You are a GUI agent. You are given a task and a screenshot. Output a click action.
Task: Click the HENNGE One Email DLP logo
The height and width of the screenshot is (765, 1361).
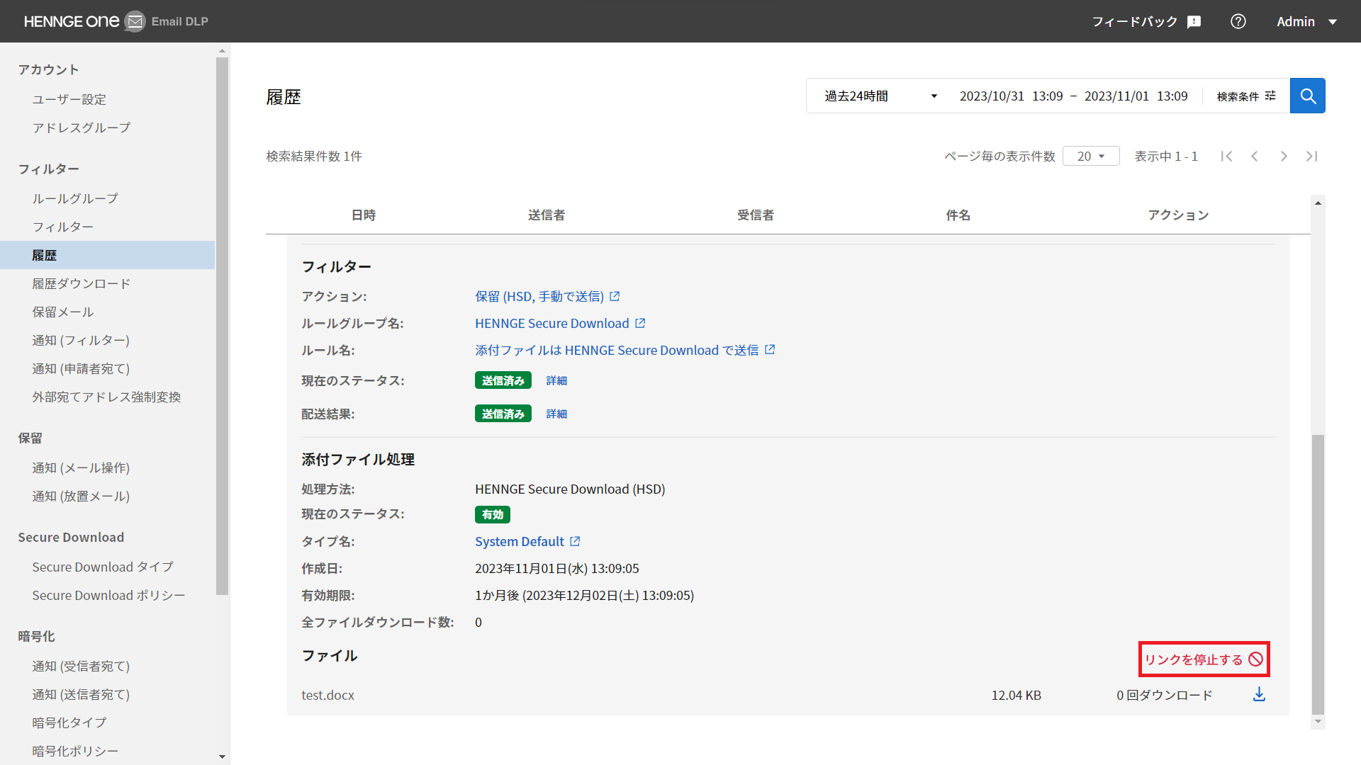116,21
